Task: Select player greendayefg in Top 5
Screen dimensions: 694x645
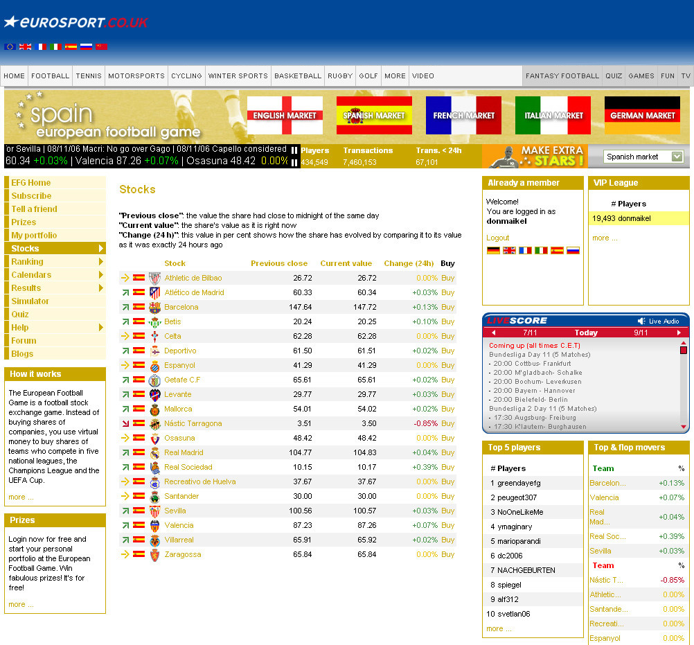Action: coord(519,484)
